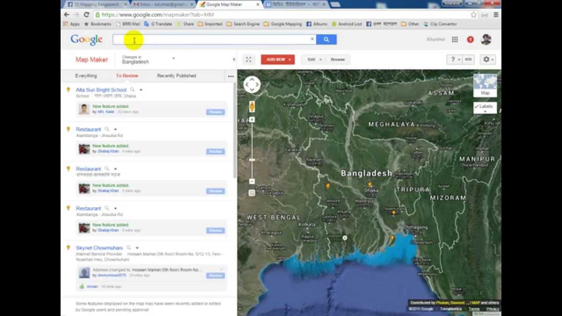
Task: Collapse the left panel with the arrow
Action: coord(234,60)
